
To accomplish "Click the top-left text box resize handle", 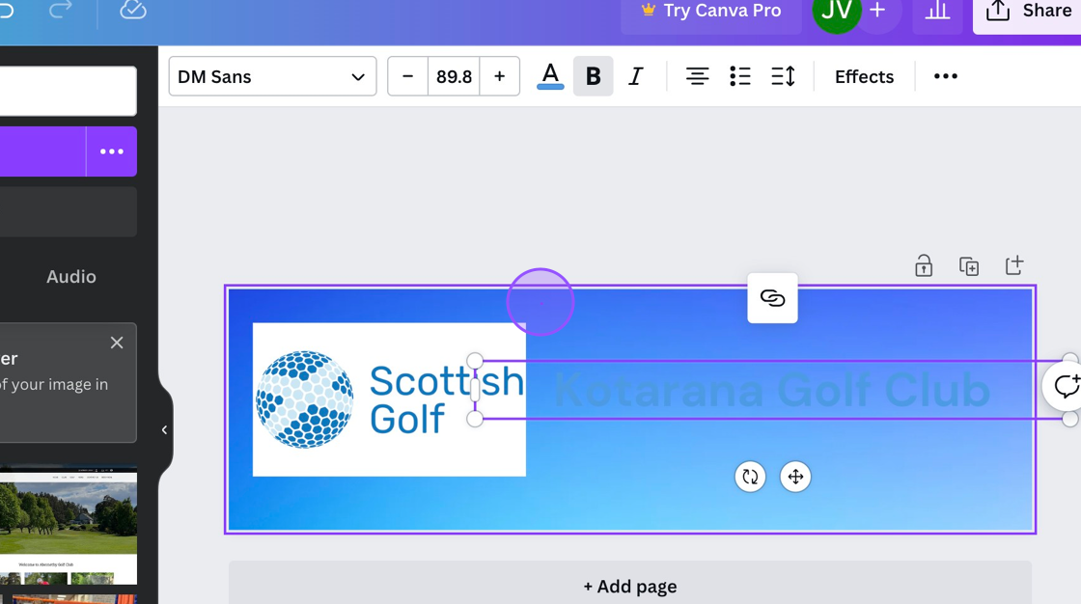I will pyautogui.click(x=475, y=361).
